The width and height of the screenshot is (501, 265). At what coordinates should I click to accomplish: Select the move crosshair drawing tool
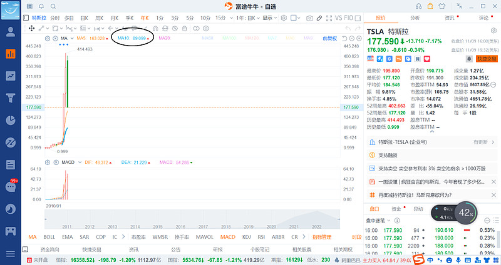coord(32,28)
